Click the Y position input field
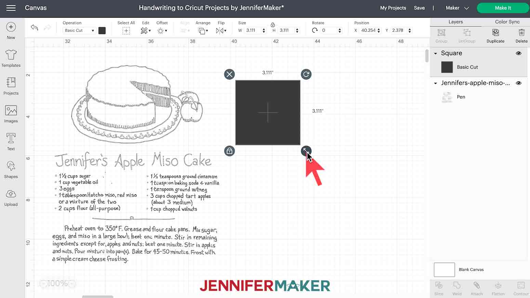 click(399, 30)
